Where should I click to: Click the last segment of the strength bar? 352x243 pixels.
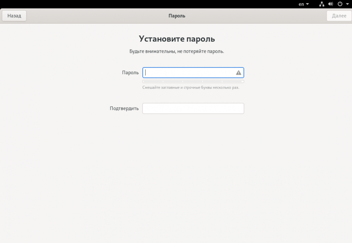(x=233, y=81)
